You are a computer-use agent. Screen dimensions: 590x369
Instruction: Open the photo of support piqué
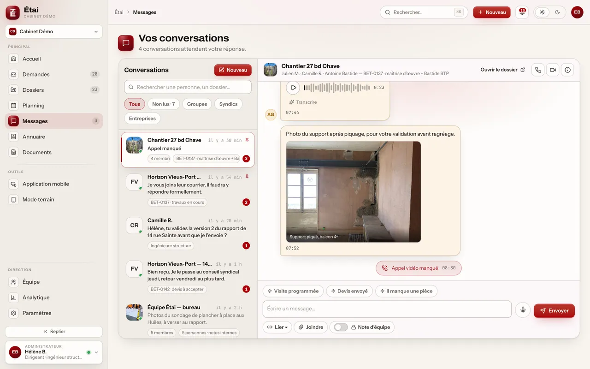coord(354,192)
